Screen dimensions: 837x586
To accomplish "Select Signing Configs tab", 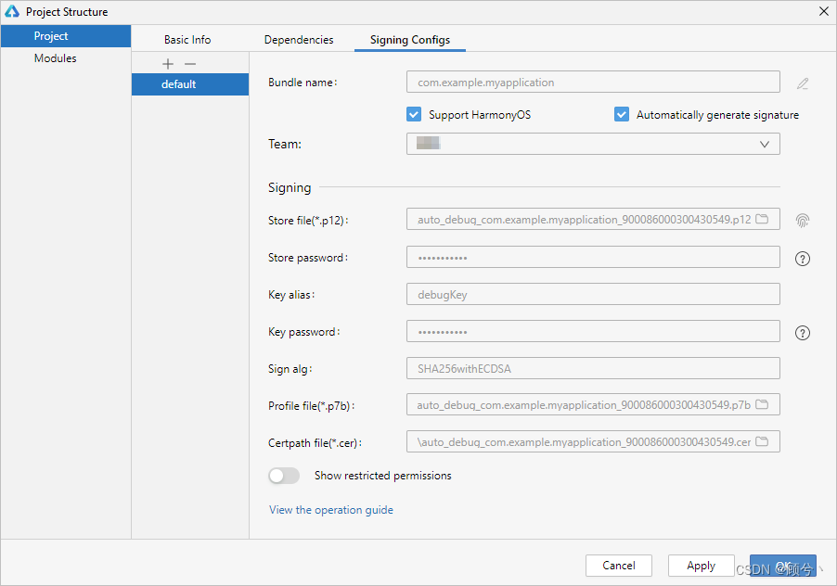I will point(410,40).
